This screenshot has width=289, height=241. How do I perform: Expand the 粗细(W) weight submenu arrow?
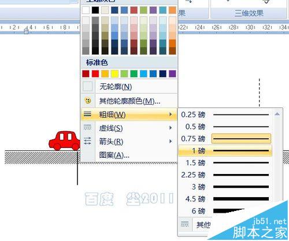(x=171, y=114)
